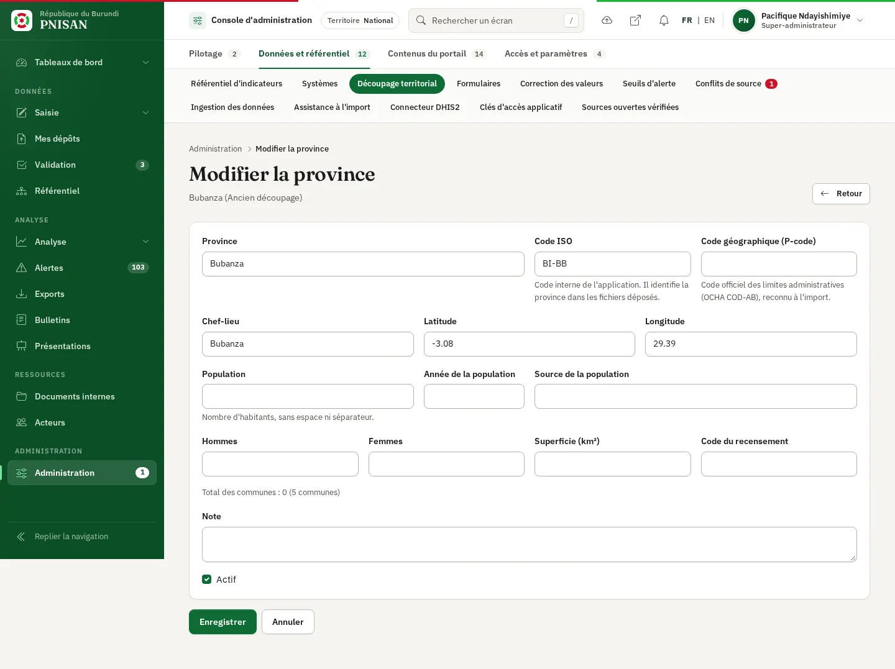
Task: Click the Latitude field showing -3.08
Action: tap(530, 344)
